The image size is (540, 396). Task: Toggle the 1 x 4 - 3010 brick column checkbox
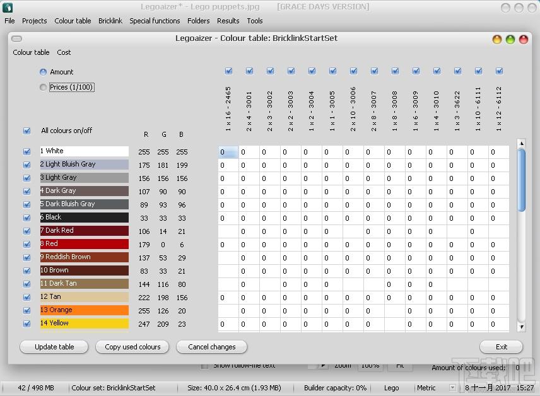(x=437, y=71)
